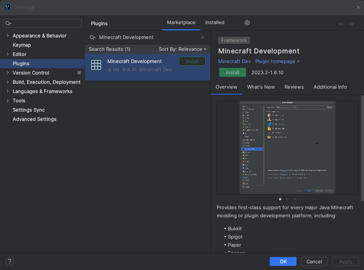Select the second screenshot carousel dot
The height and width of the screenshot is (270, 364).
click(288, 199)
